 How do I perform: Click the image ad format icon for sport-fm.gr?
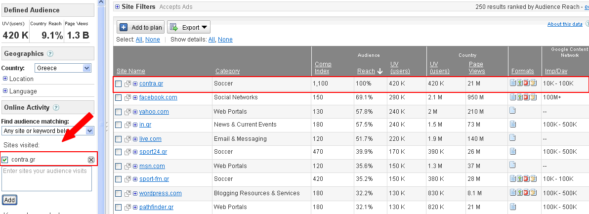(519, 178)
